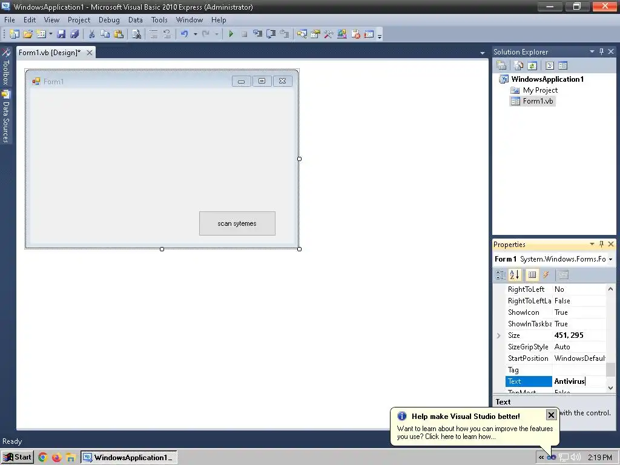
Task: Click the Error List toolbar icon
Action: (x=355, y=34)
